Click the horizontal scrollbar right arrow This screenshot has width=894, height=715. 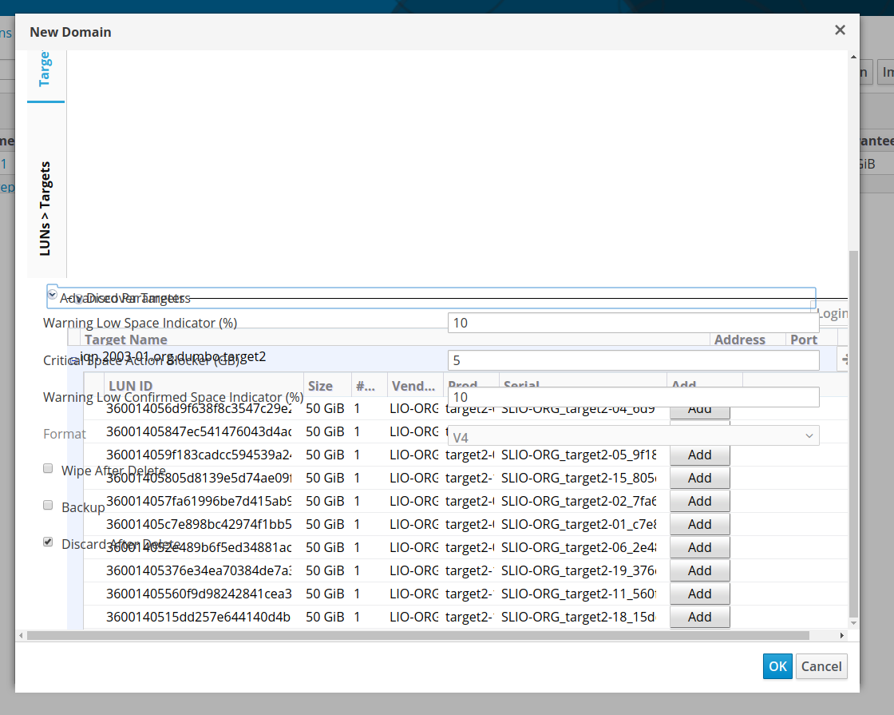tap(842, 635)
